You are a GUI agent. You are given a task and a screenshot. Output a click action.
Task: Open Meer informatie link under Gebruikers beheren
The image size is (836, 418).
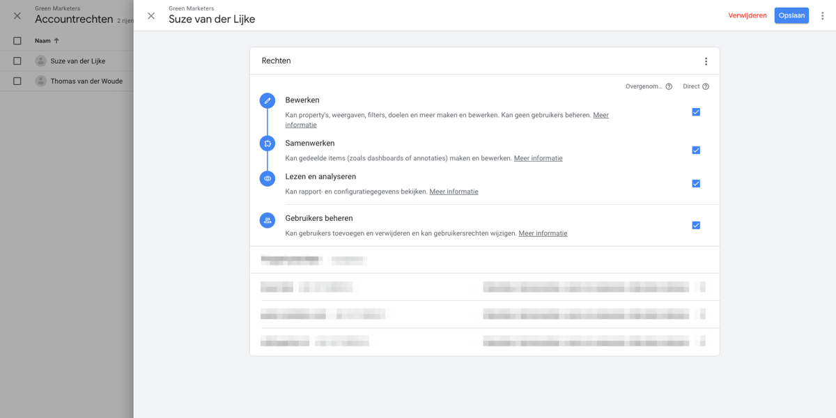pyautogui.click(x=543, y=233)
